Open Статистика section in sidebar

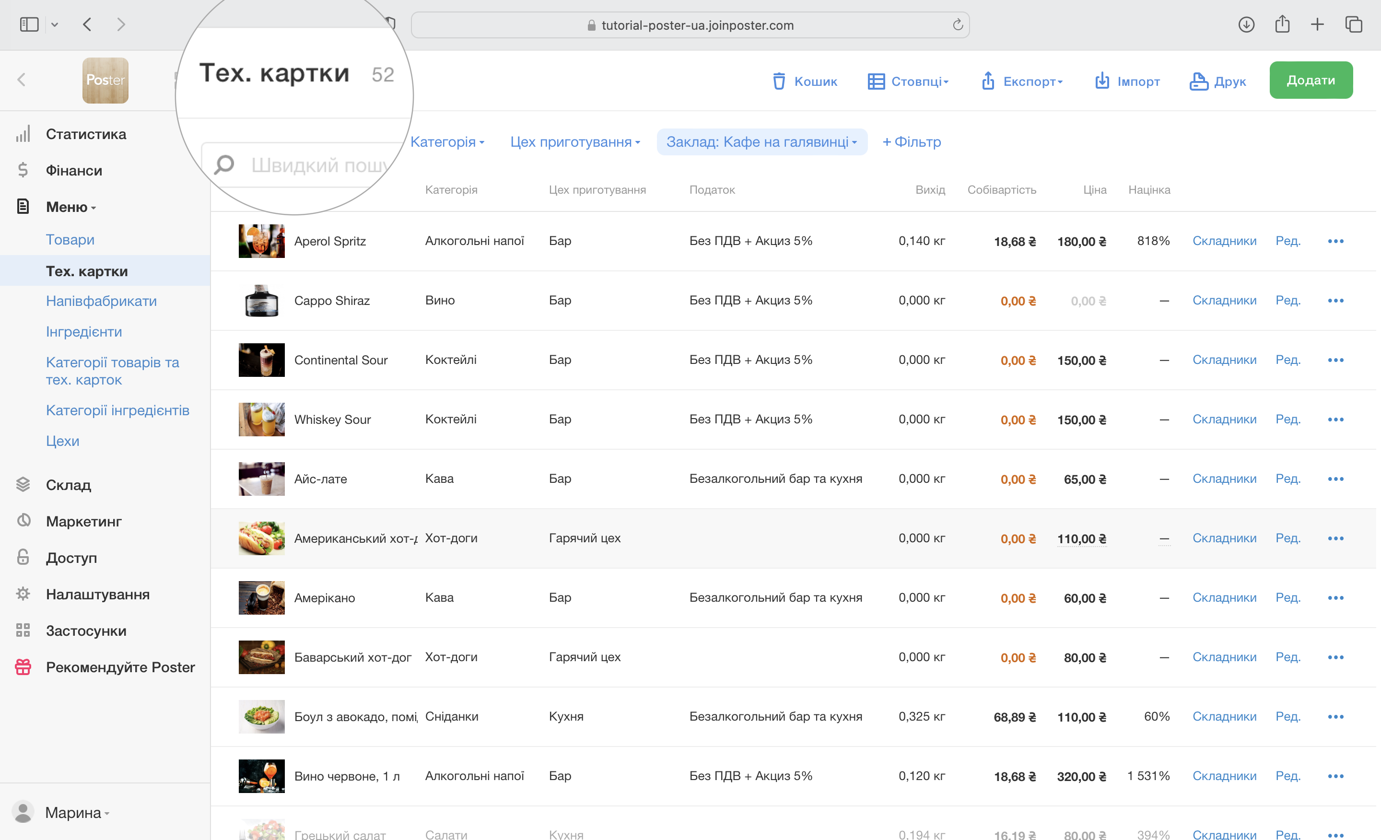pos(86,134)
